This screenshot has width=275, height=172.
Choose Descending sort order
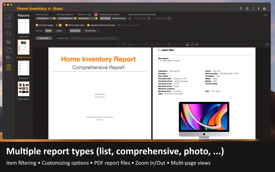coord(90,31)
